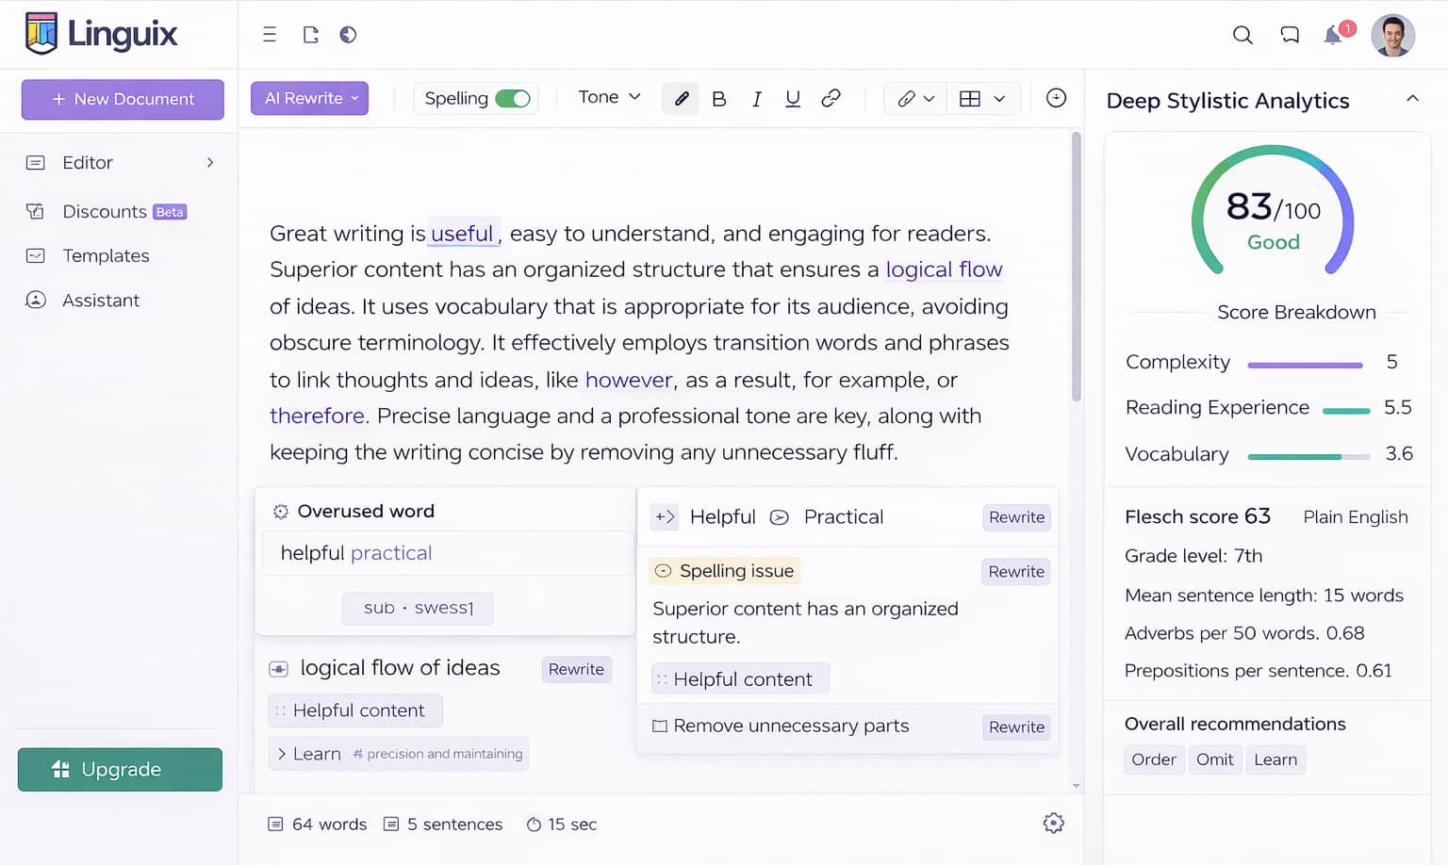
Task: Open Templates in the sidebar
Action: coord(106,255)
